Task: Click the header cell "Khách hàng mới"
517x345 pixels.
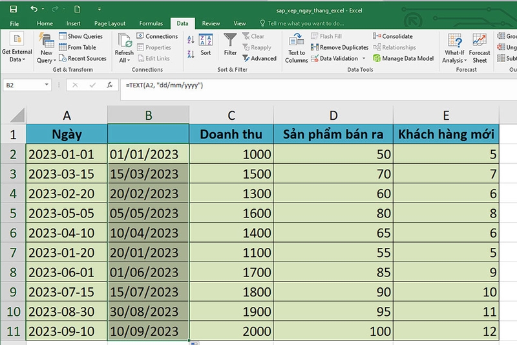Action: coord(446,135)
